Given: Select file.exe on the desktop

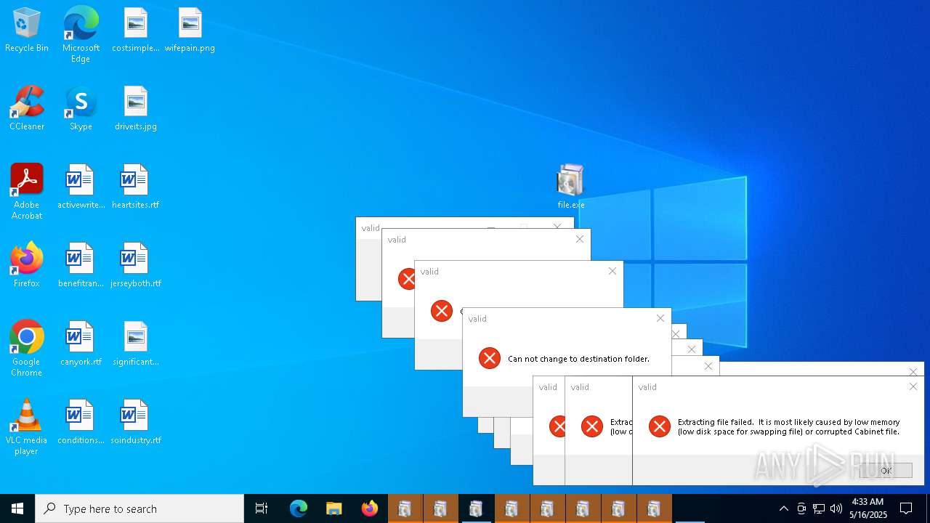Looking at the screenshot, I should coord(571,187).
